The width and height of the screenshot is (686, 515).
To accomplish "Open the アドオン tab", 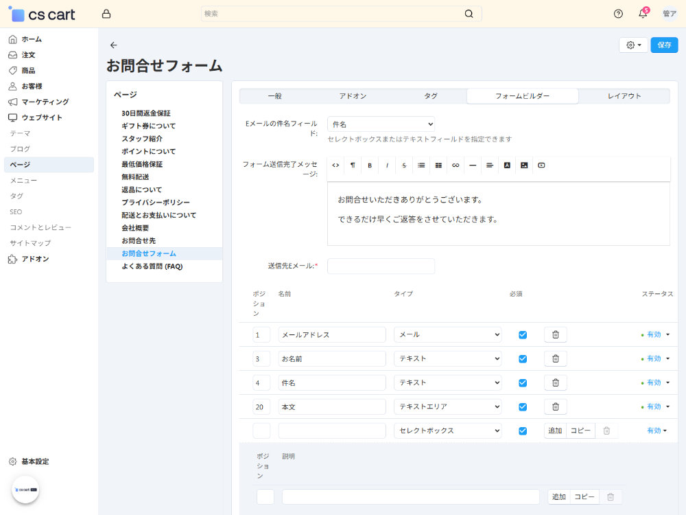I will point(353,96).
